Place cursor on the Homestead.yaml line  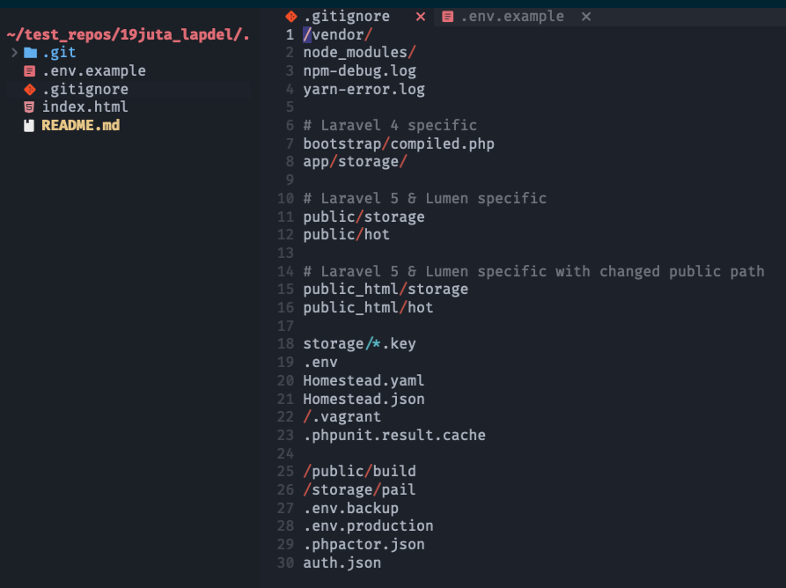click(x=364, y=380)
